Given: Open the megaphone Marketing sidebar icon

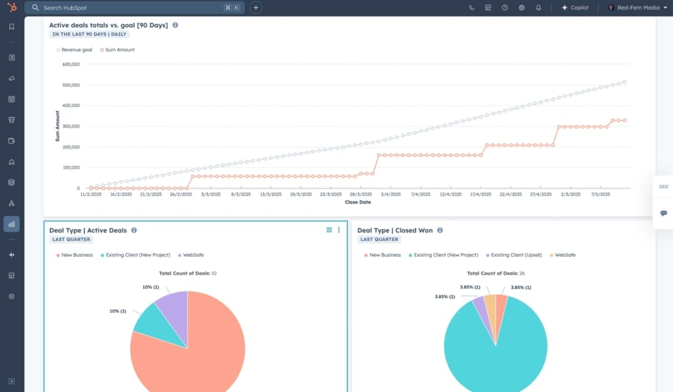Looking at the screenshot, I should point(12,78).
